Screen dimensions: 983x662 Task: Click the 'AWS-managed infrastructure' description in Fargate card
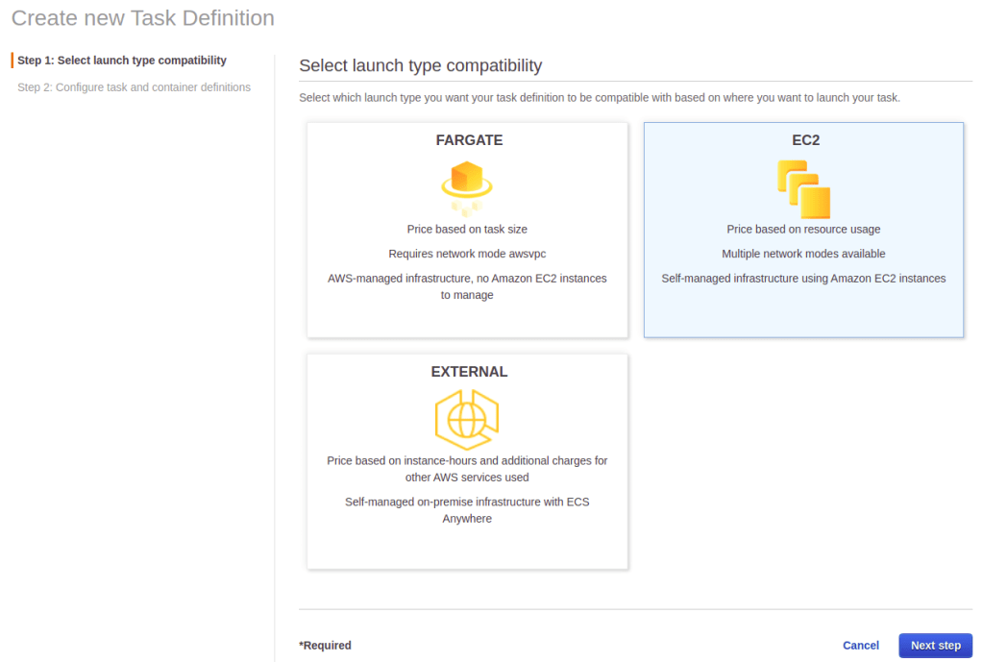pos(467,286)
